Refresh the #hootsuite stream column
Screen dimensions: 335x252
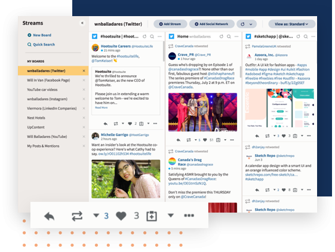pos(145,36)
